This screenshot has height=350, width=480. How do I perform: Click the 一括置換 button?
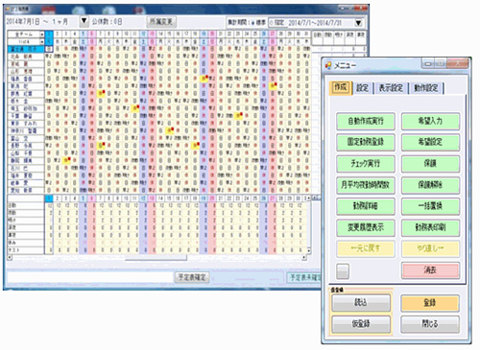[430, 206]
